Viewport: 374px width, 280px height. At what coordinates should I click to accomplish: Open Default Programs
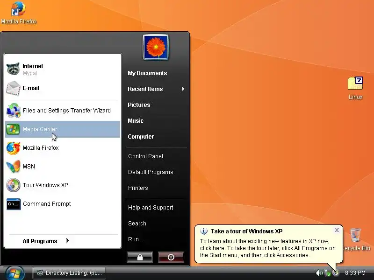tap(151, 172)
